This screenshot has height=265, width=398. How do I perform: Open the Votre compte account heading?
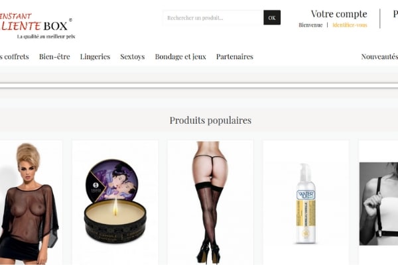coord(339,14)
